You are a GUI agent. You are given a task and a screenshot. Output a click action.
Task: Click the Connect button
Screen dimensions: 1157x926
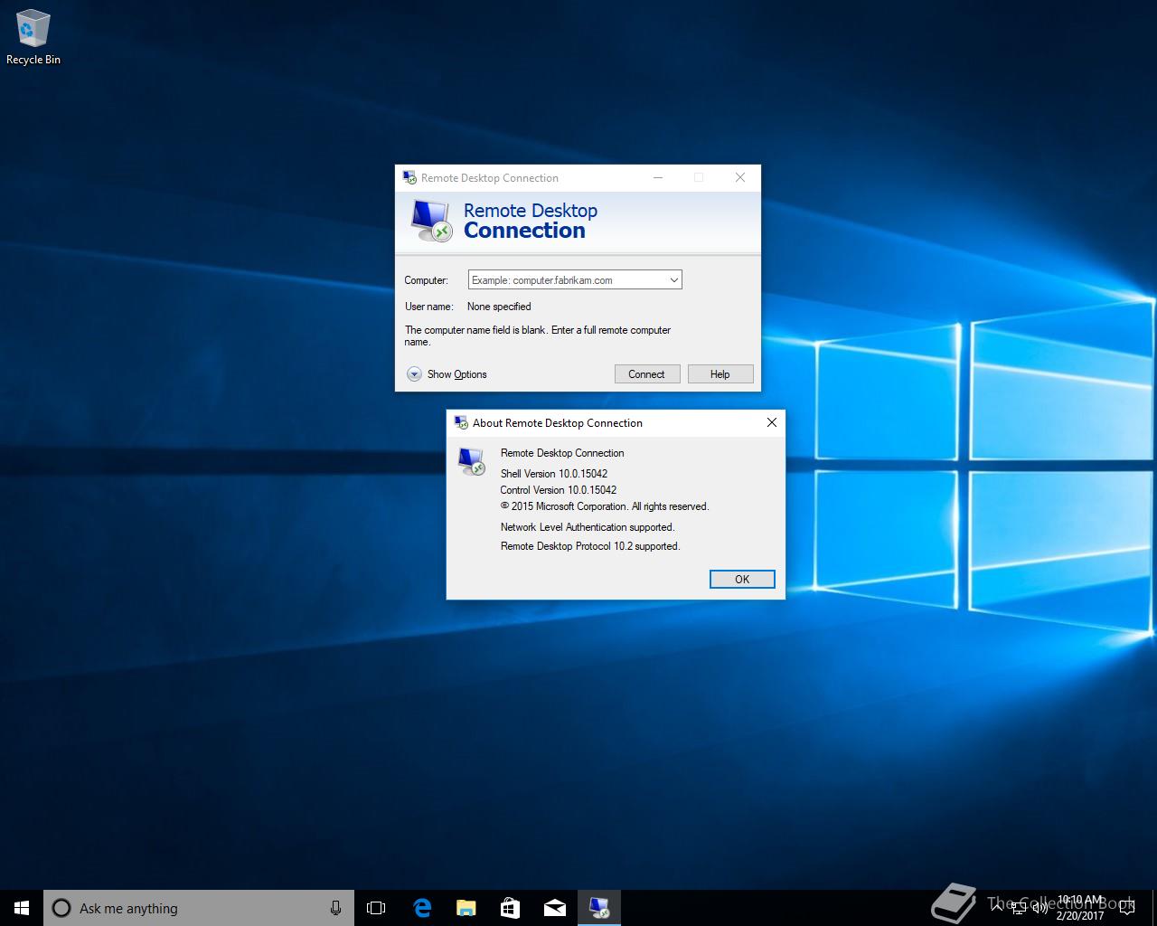click(x=646, y=374)
